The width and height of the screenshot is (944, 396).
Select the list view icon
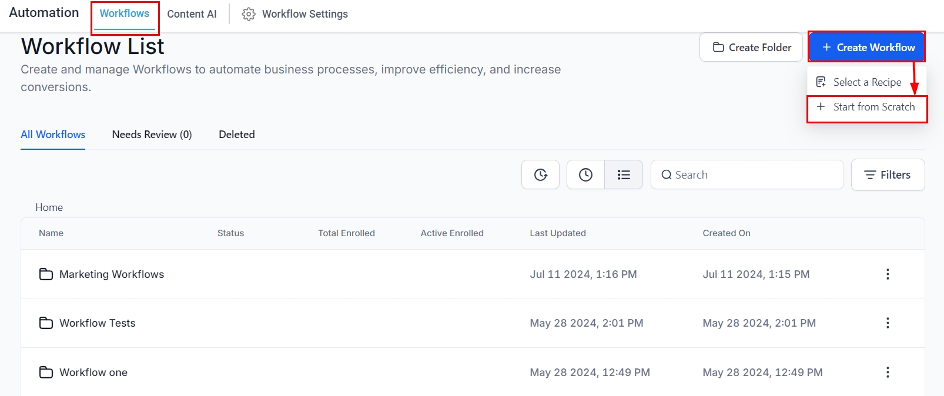pyautogui.click(x=624, y=175)
